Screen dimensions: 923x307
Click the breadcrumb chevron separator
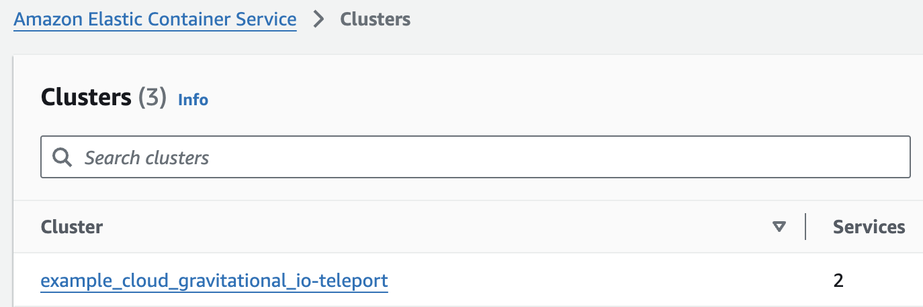click(x=319, y=19)
